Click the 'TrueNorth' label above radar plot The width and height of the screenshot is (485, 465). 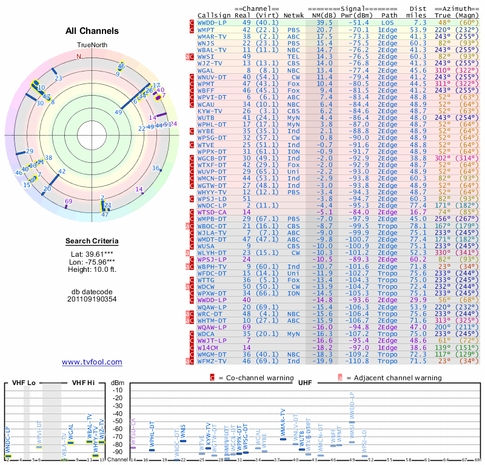[x=92, y=45]
